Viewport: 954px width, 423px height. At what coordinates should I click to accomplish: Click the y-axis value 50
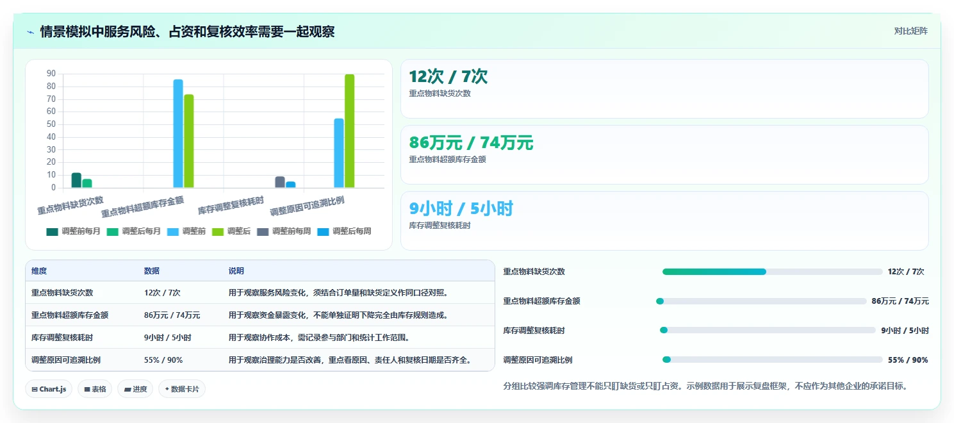[51, 124]
